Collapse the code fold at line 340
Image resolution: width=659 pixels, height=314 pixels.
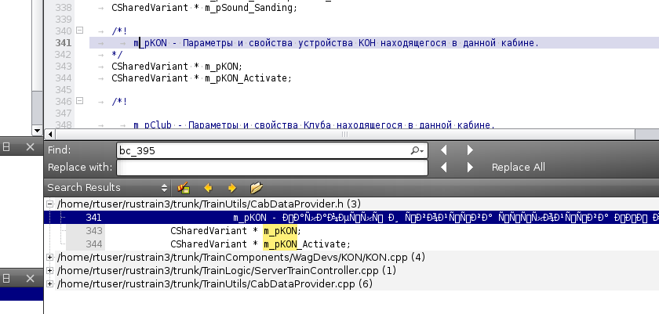point(79,31)
